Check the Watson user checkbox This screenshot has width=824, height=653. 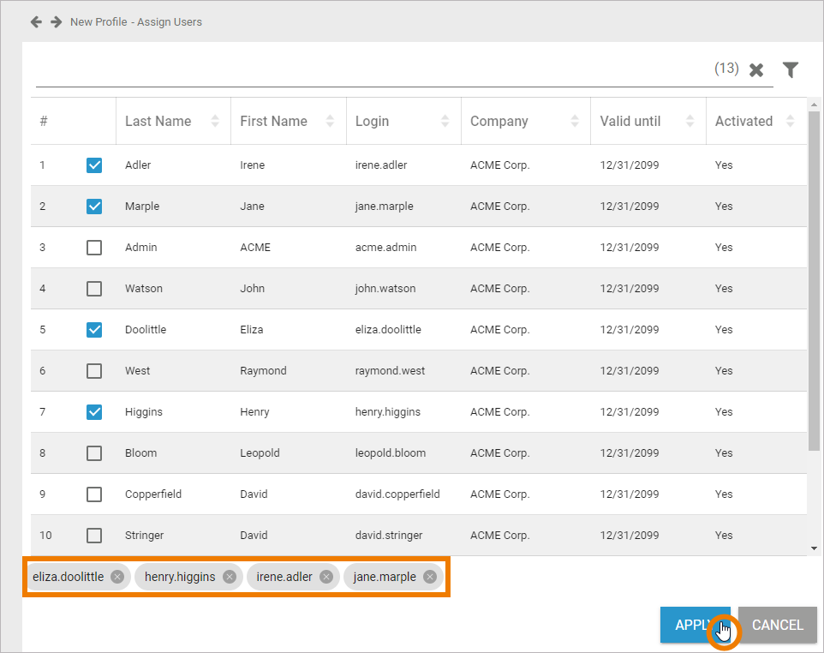click(x=94, y=289)
